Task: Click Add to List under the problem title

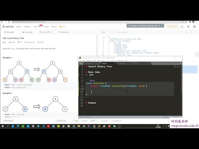Action: [30, 42]
